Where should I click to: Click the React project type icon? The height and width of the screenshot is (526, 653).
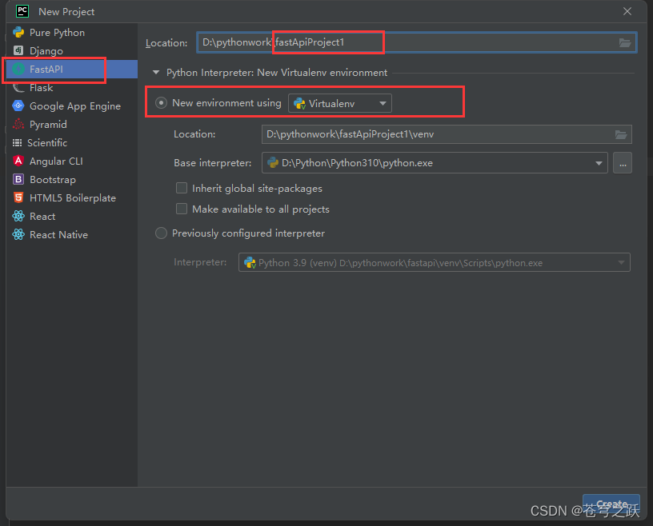pyautogui.click(x=18, y=216)
